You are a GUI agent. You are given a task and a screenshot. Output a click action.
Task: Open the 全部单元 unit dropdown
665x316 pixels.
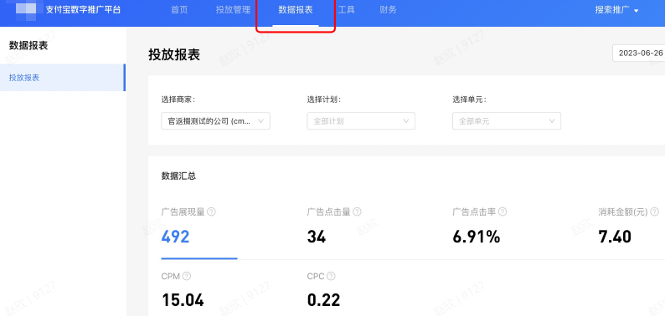507,121
